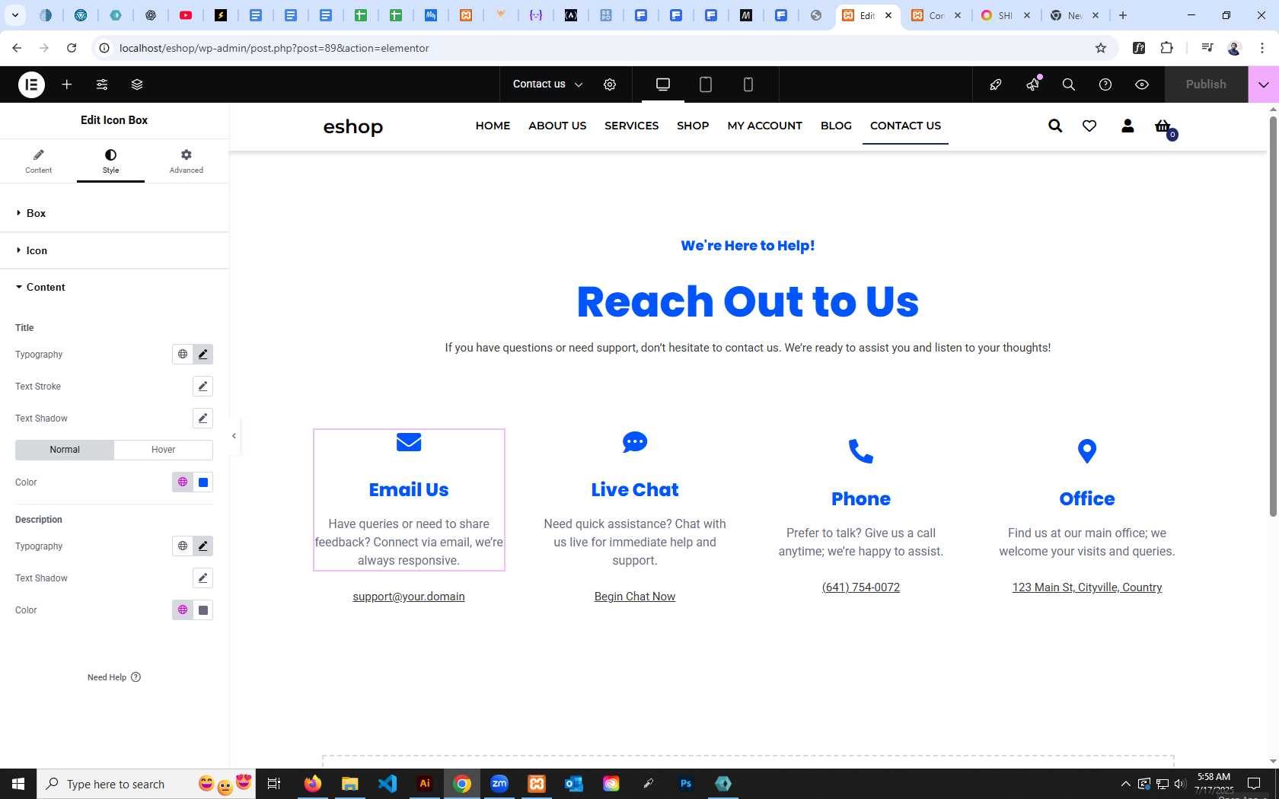Open the Finder search icon in top bar

1069,84
